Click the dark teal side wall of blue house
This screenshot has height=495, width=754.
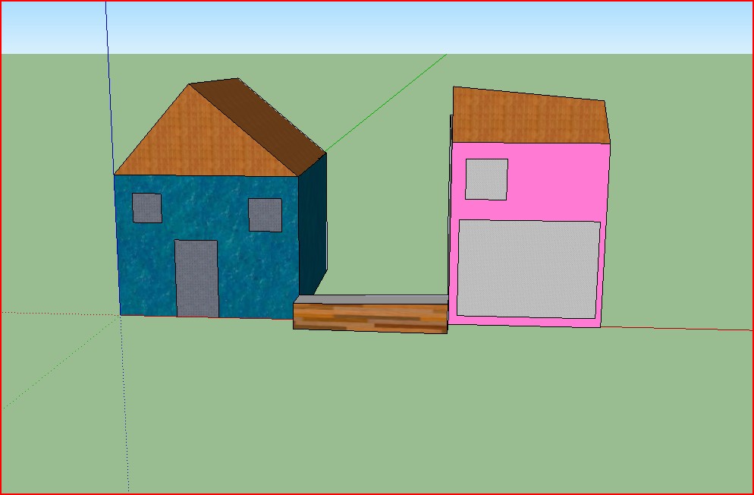tap(313, 220)
